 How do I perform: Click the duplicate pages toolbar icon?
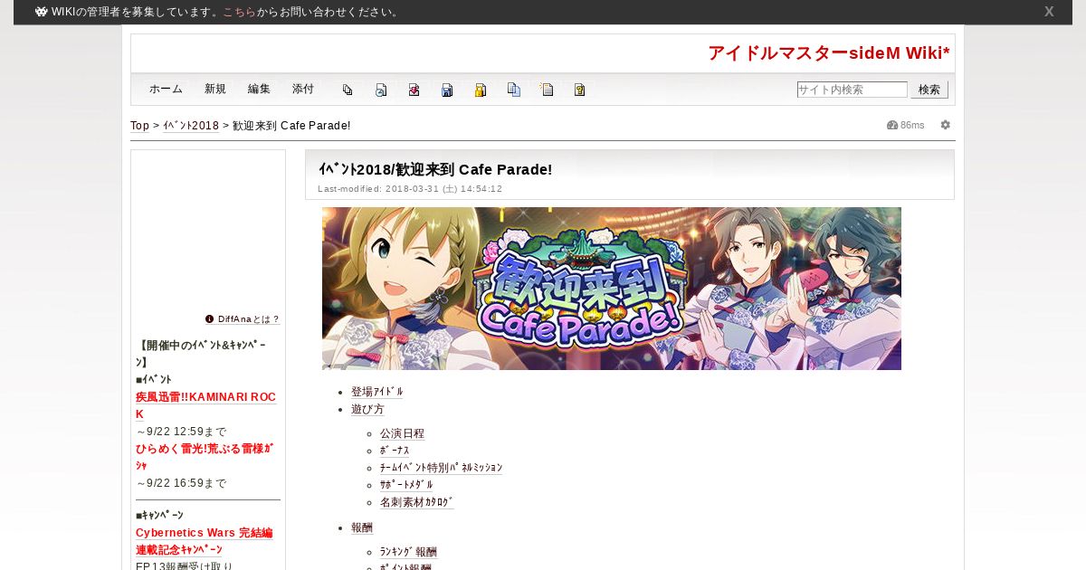click(348, 90)
